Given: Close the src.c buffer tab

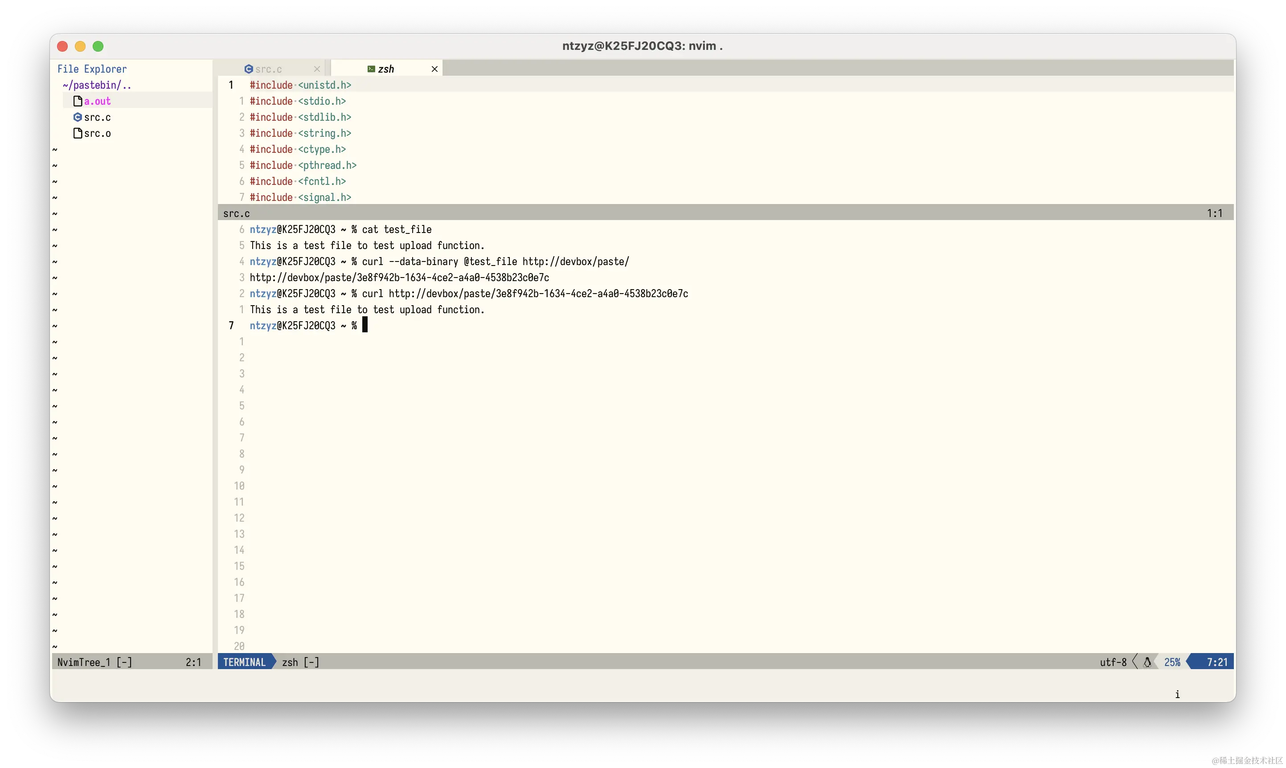Looking at the screenshot, I should [x=317, y=69].
